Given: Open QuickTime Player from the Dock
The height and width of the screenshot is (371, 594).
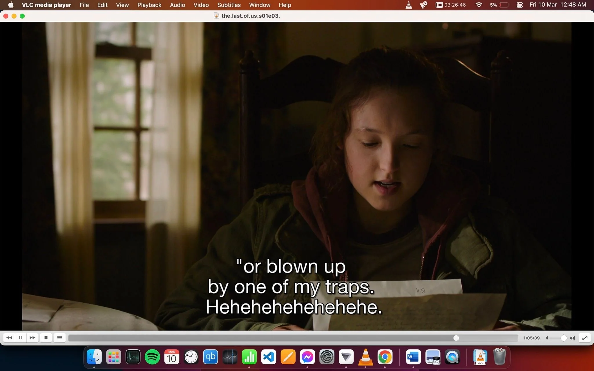Looking at the screenshot, I should click(x=452, y=357).
